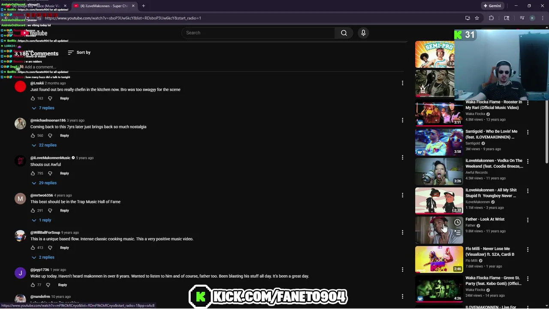The image size is (549, 309).
Task: Expand 2 replies under @WillBallForSoup comment
Action: 42,257
